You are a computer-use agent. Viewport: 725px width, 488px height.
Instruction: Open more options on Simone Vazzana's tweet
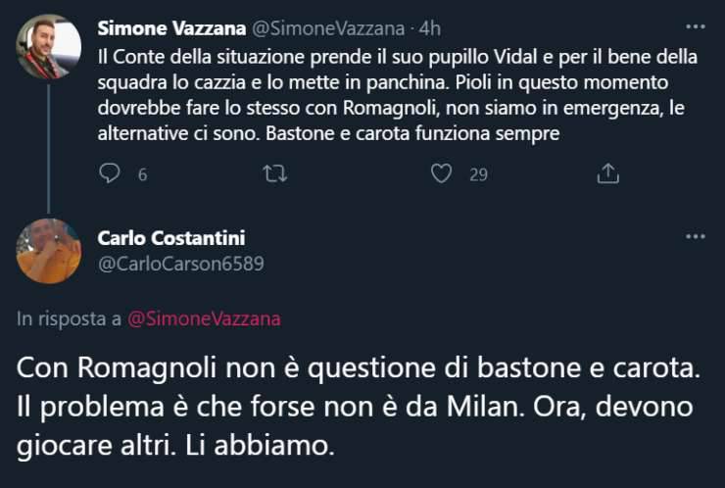[x=695, y=25]
